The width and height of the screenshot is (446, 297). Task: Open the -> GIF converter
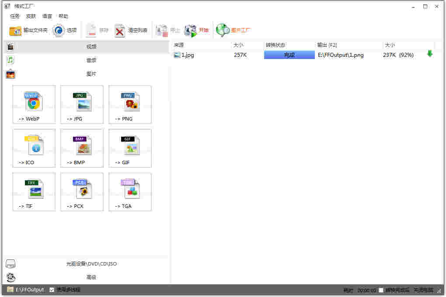(130, 148)
